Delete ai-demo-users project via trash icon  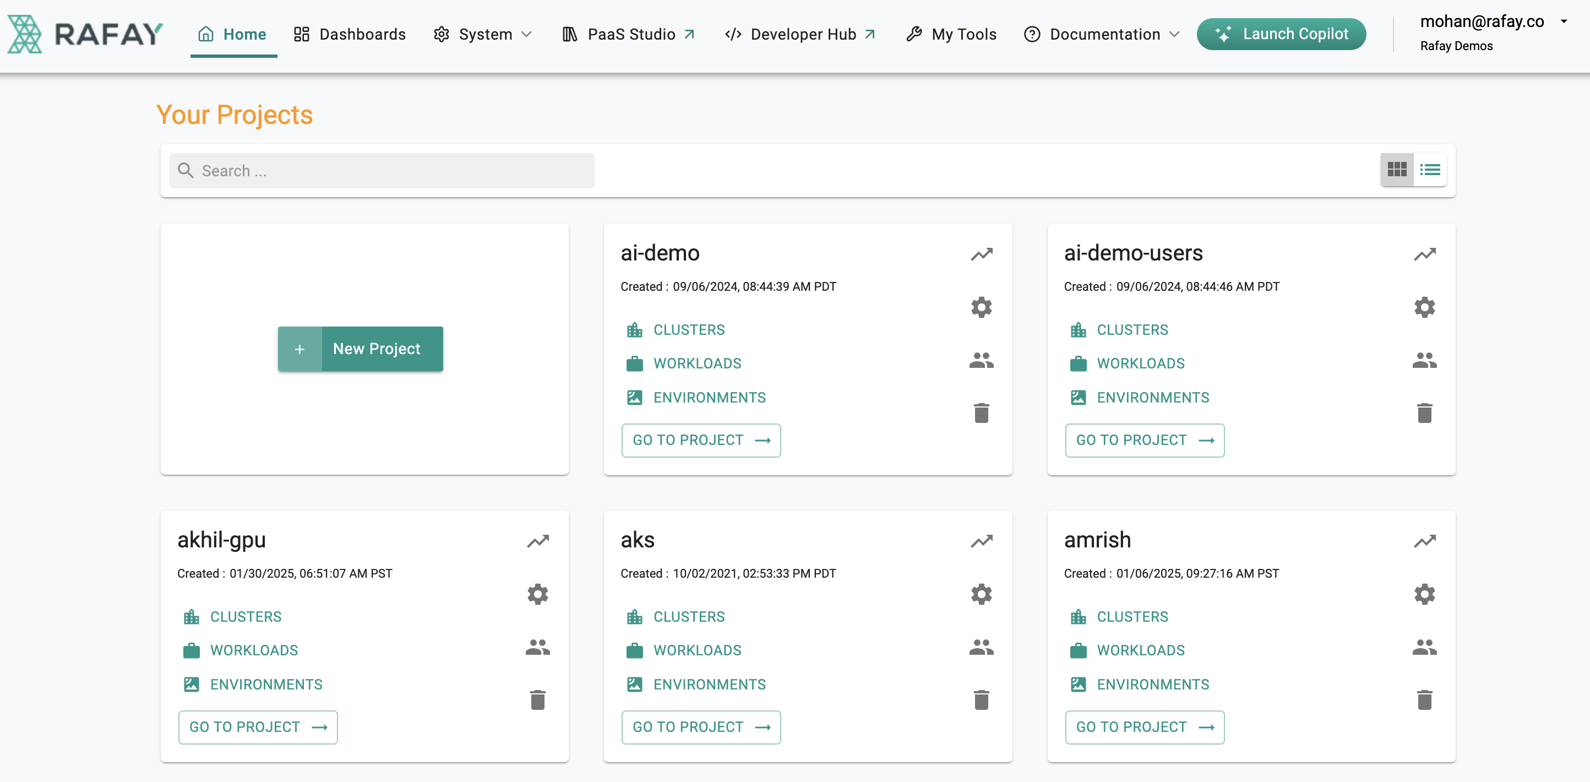(1425, 412)
